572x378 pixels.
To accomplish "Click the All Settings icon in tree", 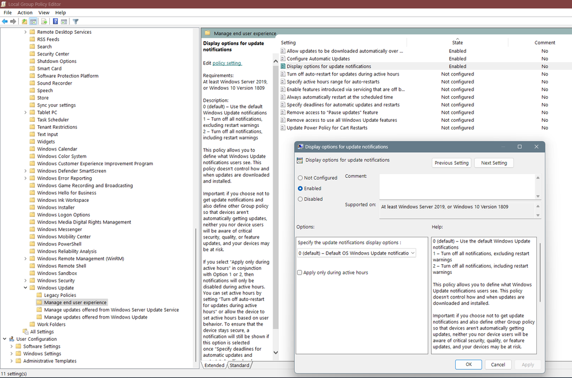I will coord(26,331).
